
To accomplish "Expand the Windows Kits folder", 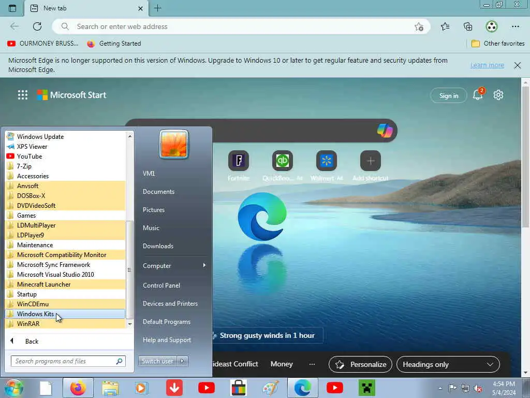I will point(66,314).
